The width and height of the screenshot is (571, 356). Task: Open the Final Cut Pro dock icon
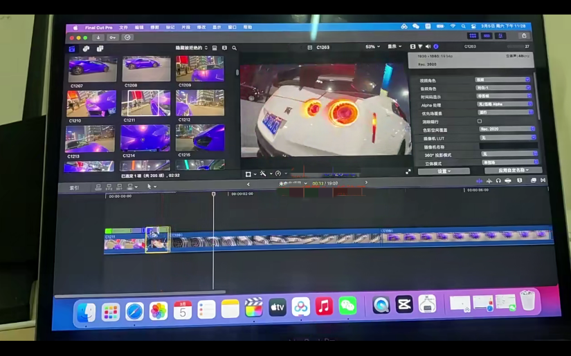point(254,308)
